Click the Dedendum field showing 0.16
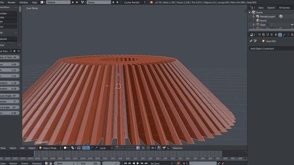 [x=9, y=88]
